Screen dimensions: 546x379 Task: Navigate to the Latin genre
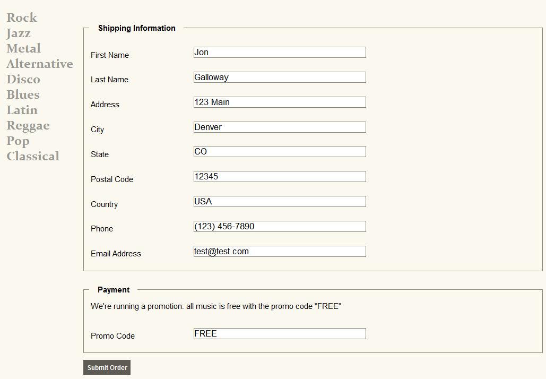(x=22, y=110)
